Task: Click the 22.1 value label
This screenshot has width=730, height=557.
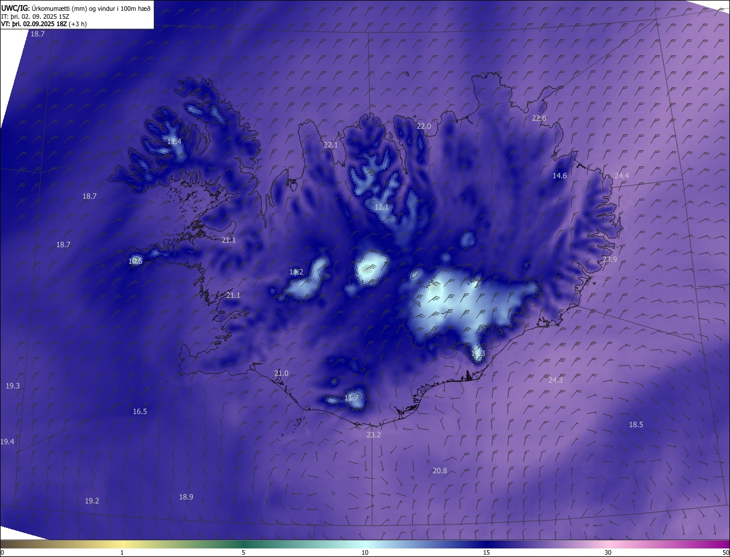Action: [x=331, y=145]
